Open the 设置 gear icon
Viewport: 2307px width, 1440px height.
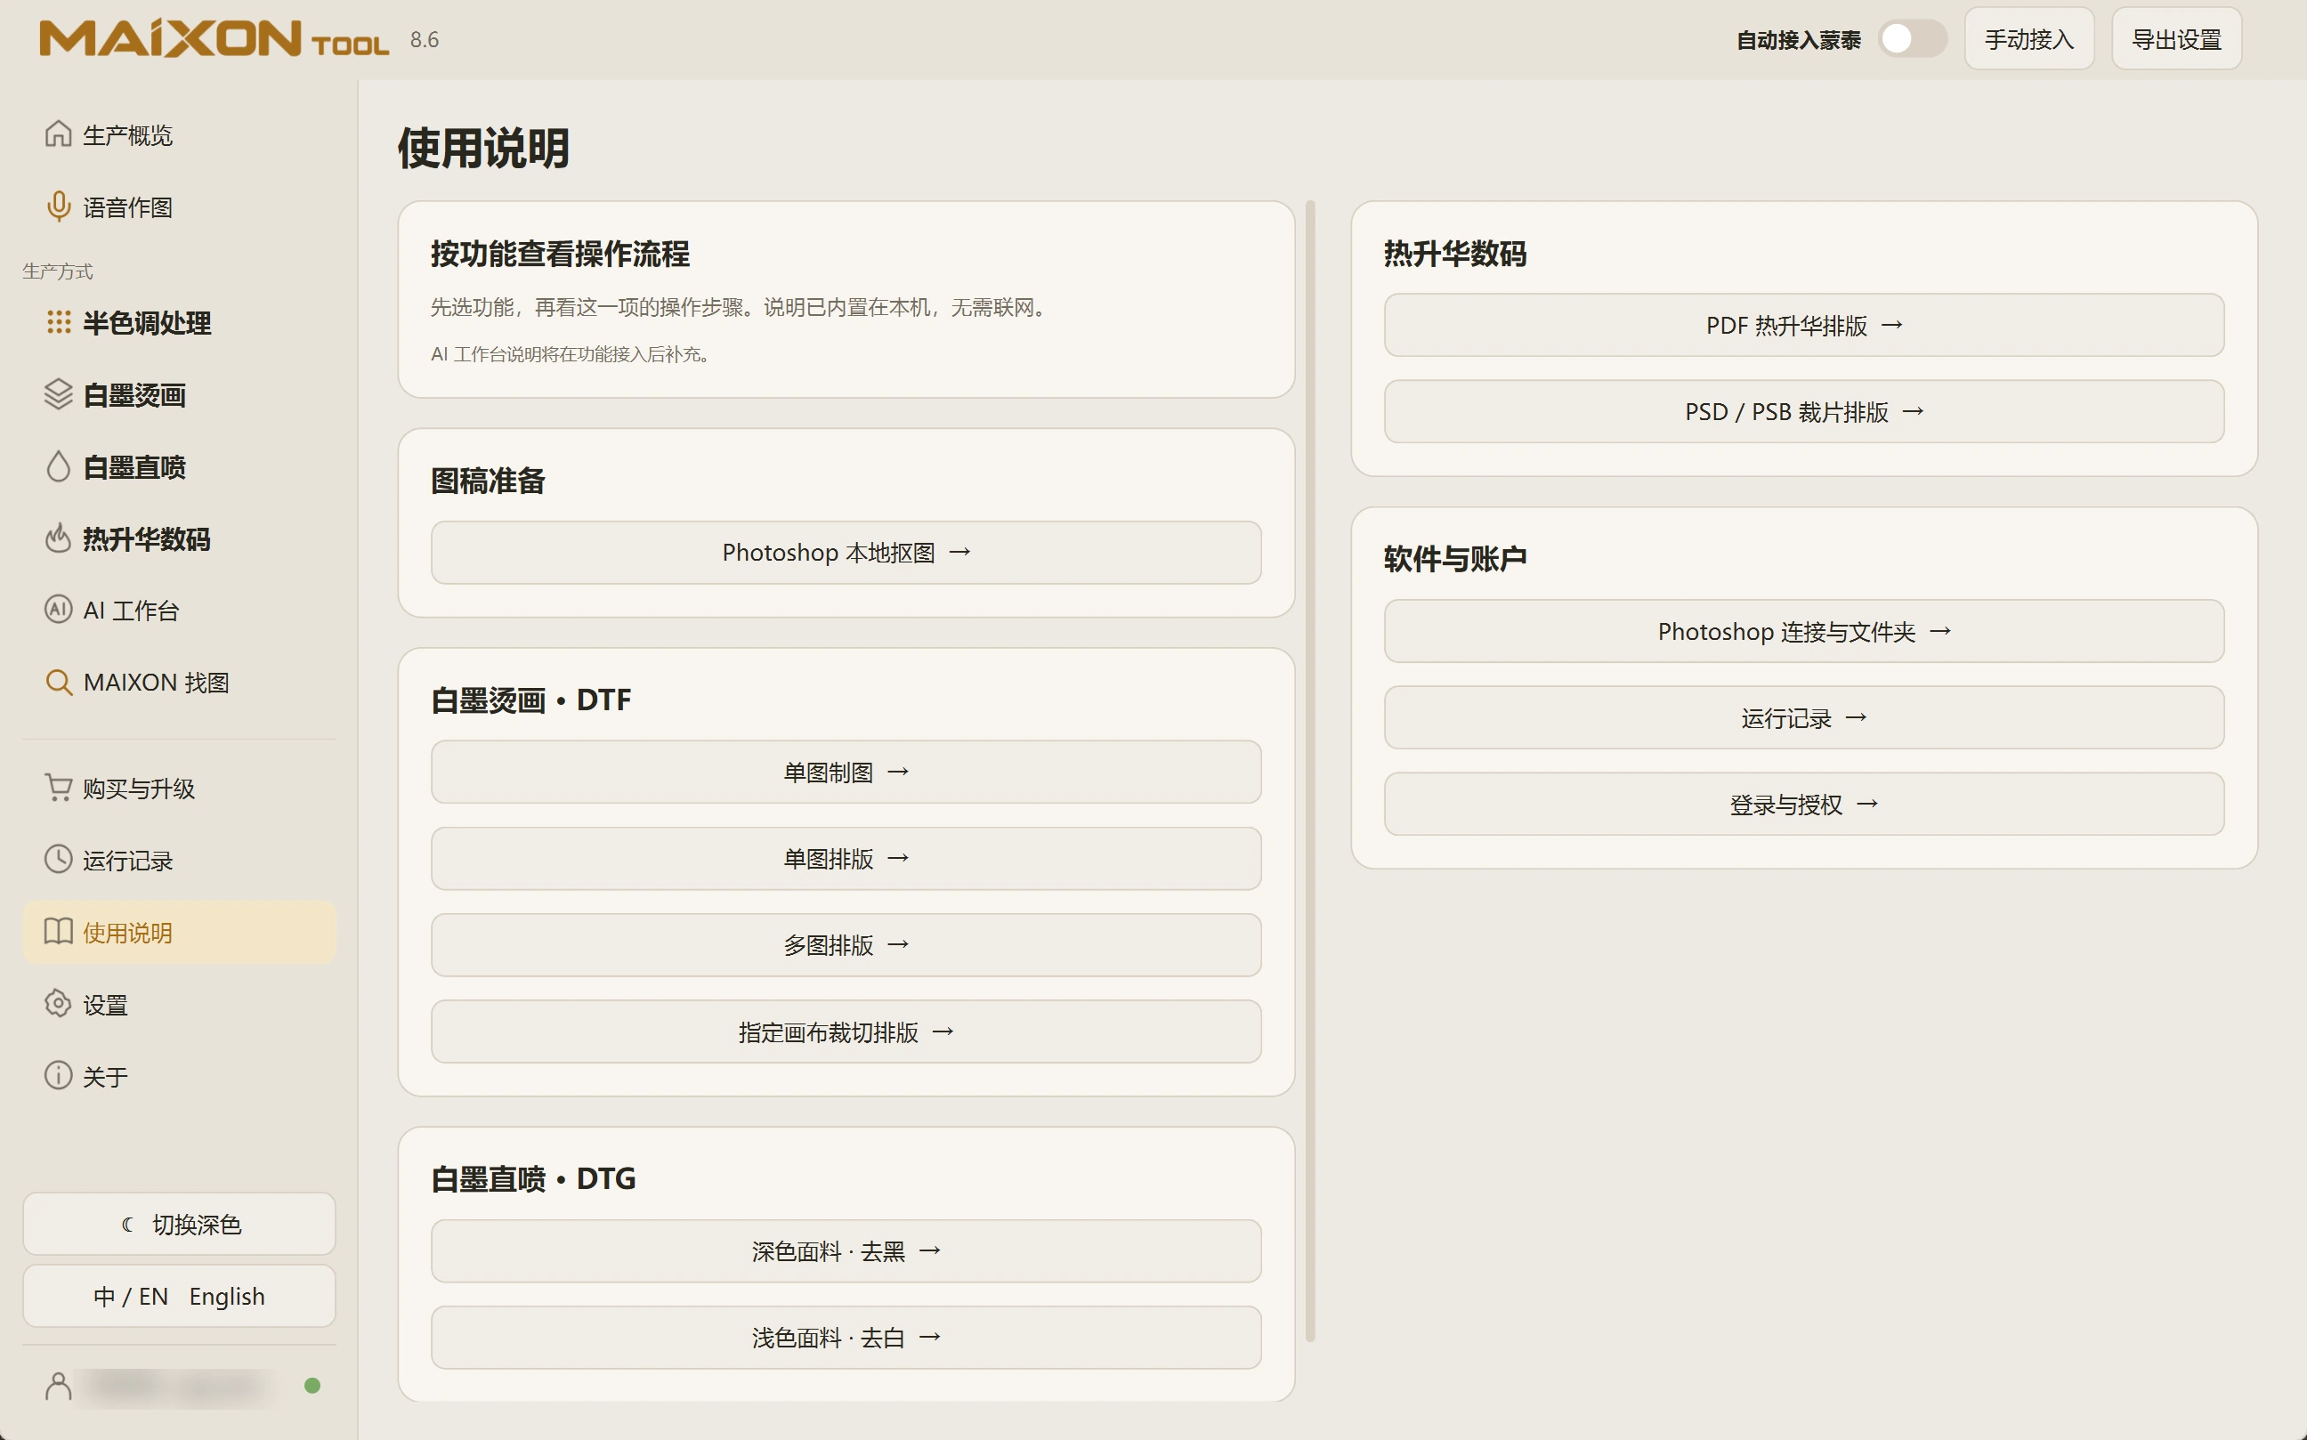(x=58, y=1004)
